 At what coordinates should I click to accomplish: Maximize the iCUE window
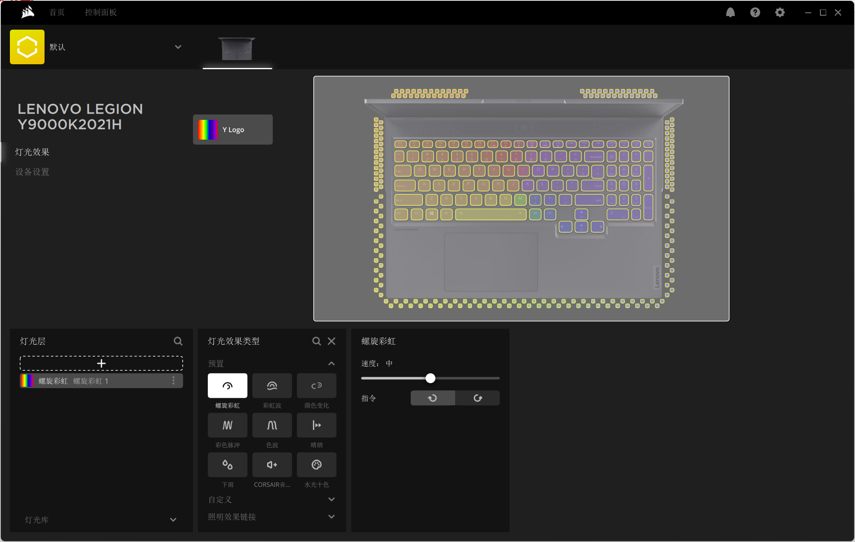823,12
